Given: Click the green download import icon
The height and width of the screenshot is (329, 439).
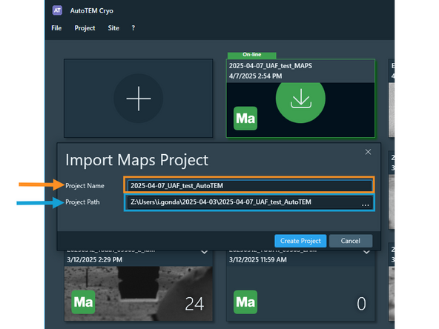Looking at the screenshot, I should click(300, 102).
